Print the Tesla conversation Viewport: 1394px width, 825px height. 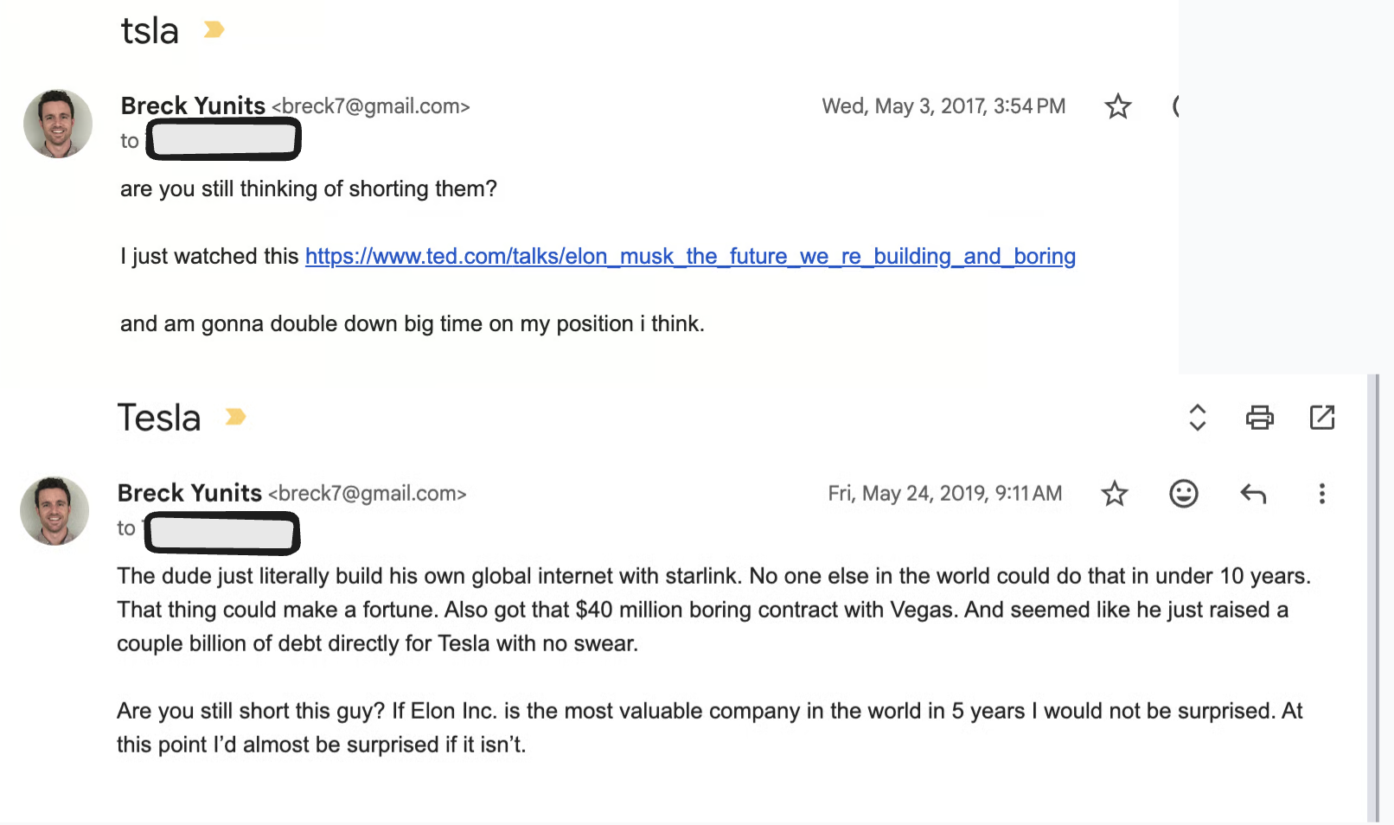(x=1259, y=418)
